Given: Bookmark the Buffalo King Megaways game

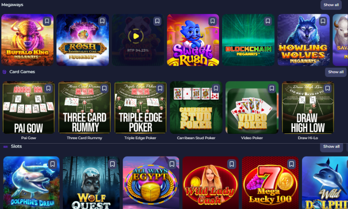Looking at the screenshot, I should tap(47, 21).
